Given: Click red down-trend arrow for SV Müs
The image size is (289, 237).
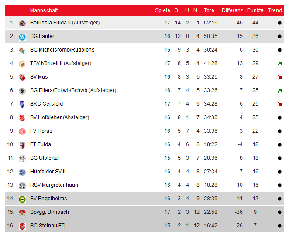Looking at the screenshot, I should (279, 77).
